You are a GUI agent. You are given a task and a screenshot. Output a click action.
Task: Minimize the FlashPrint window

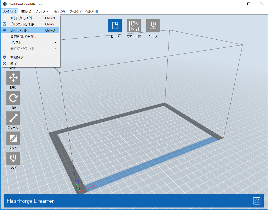(236, 4)
